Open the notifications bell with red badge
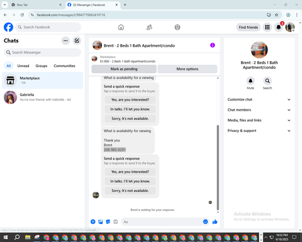Viewport: 302px width, 242px height. click(x=278, y=27)
